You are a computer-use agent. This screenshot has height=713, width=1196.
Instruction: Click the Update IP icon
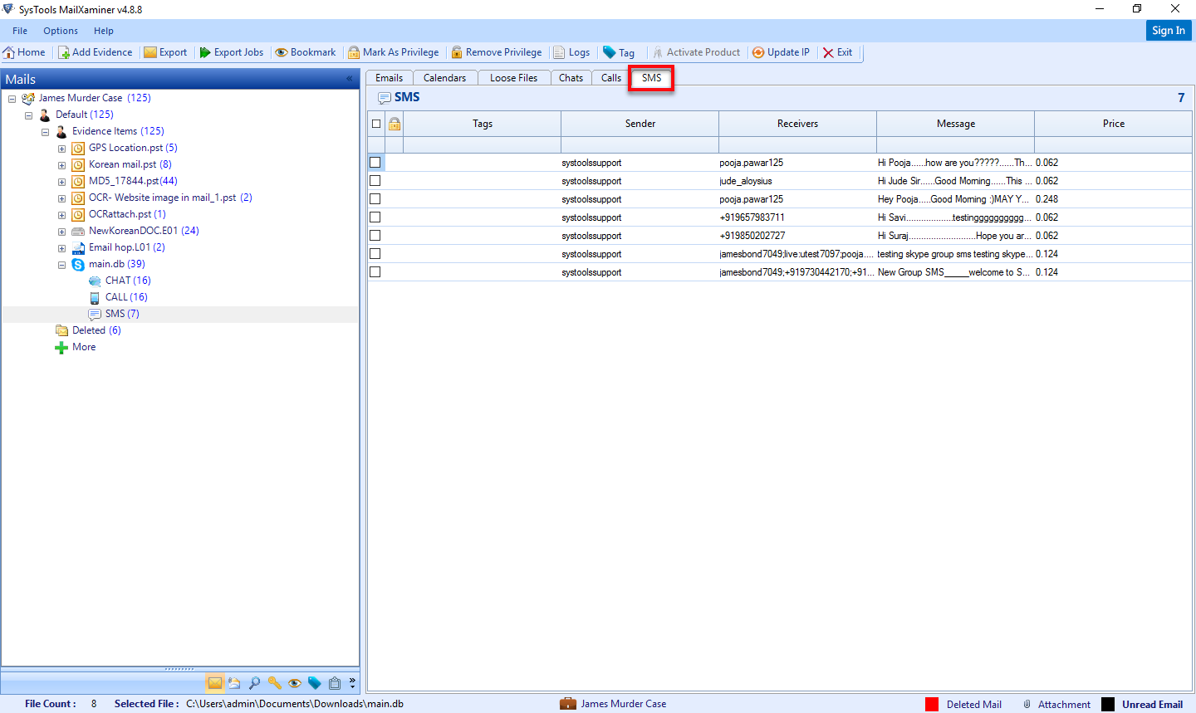tap(781, 51)
